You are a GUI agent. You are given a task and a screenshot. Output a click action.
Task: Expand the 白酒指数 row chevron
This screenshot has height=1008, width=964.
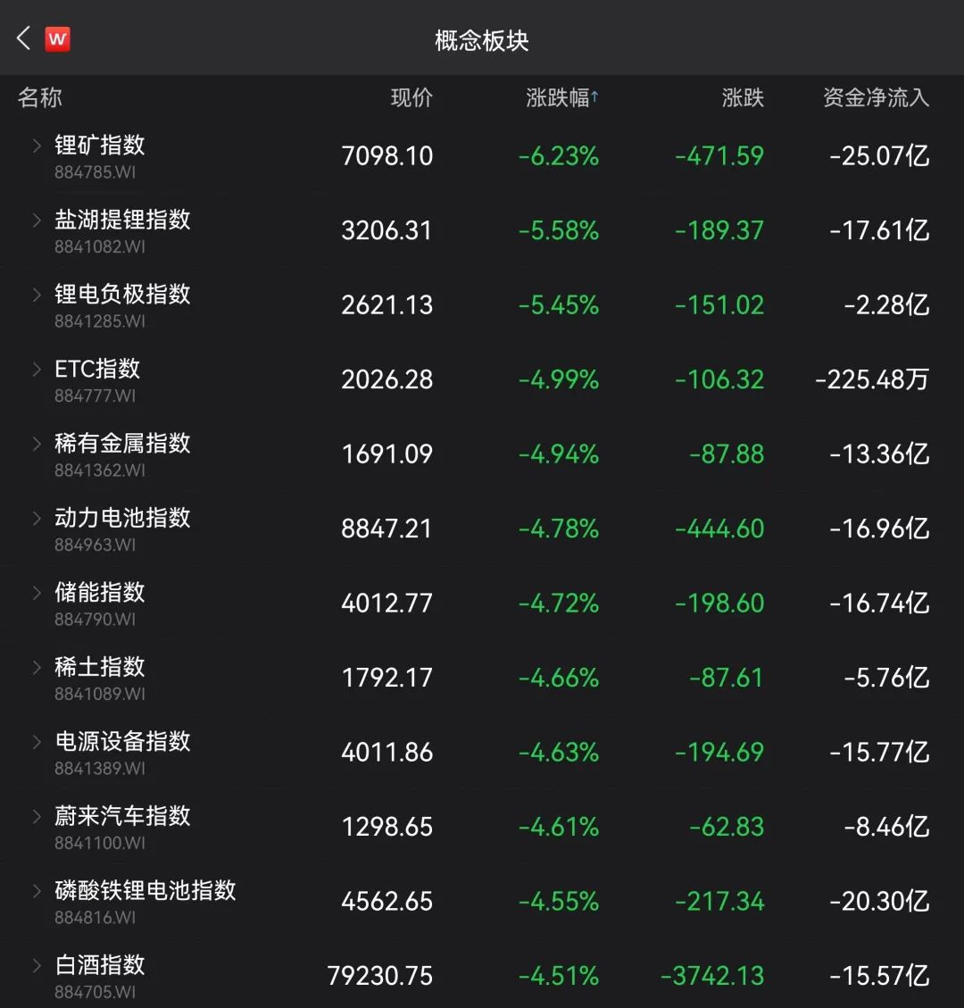point(37,965)
